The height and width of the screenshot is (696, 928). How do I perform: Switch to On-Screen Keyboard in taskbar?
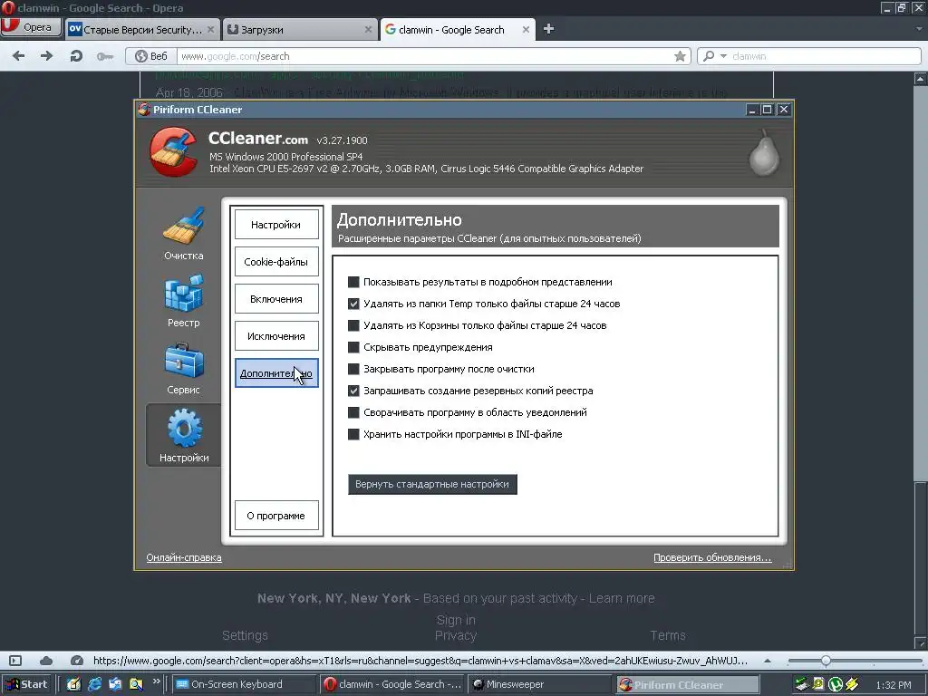244,684
